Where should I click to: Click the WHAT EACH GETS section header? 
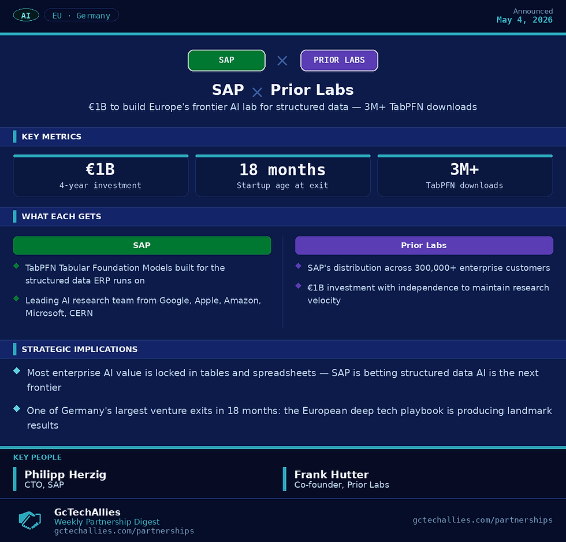pos(283,216)
